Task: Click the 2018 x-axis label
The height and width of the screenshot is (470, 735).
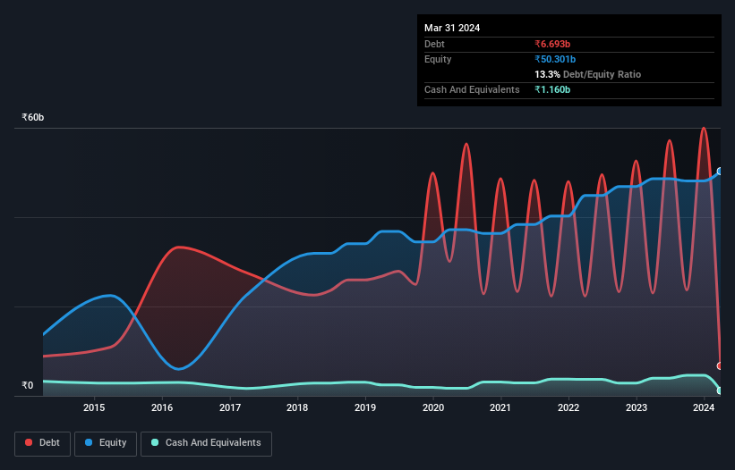Action: click(297, 407)
